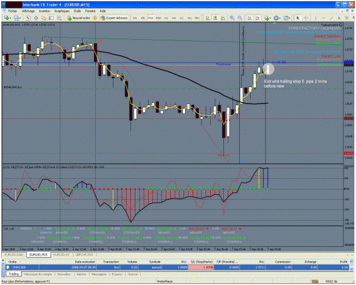This screenshot has width=356, height=285.
Task: Click the pink S/L cell 1.5700
Action: click(x=201, y=267)
